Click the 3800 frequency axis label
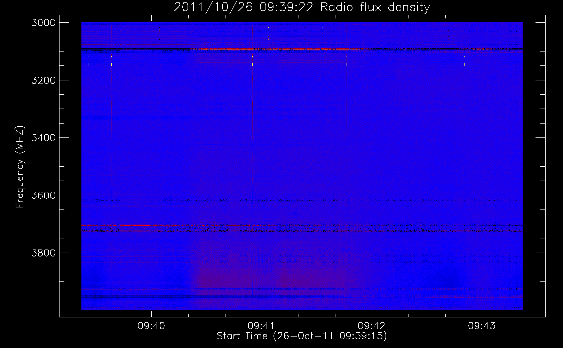Image resolution: width=563 pixels, height=348 pixels. click(43, 253)
